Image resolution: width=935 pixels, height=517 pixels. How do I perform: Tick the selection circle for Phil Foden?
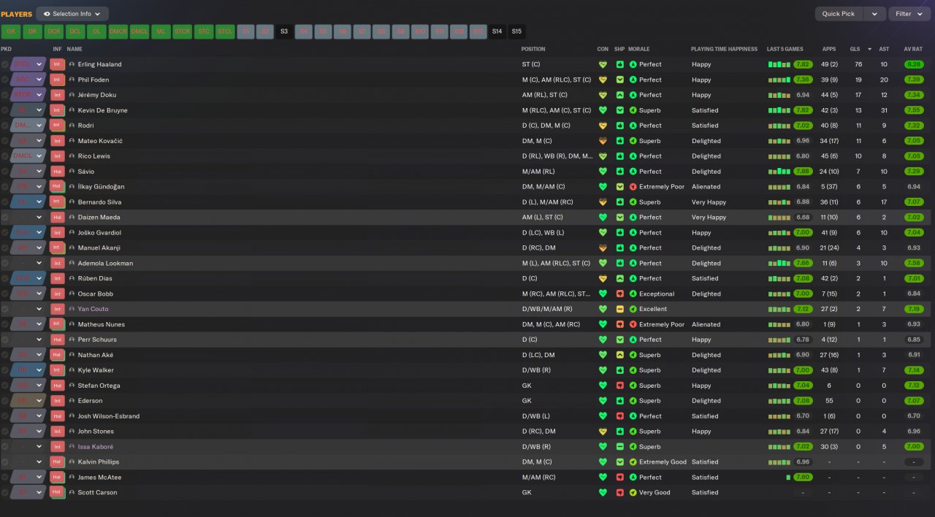(x=5, y=80)
